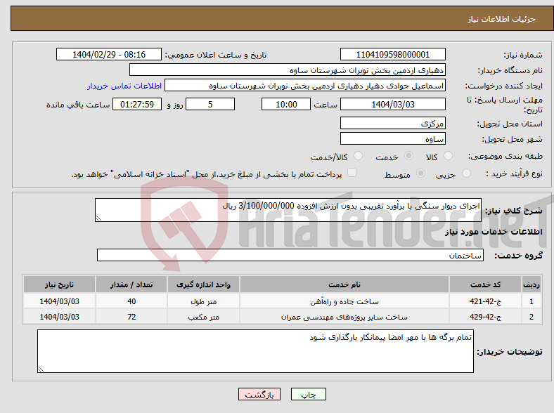
Task: Click row number 2 cell
Action: (532, 317)
